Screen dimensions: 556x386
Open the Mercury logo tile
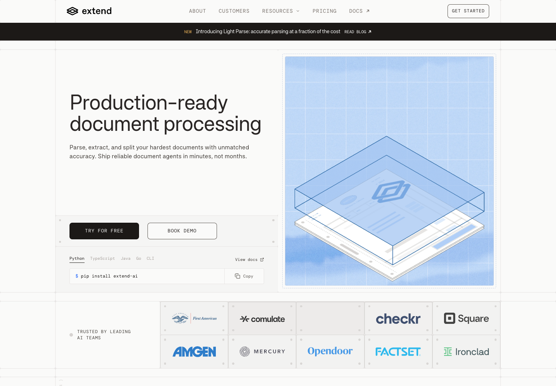[x=262, y=352]
